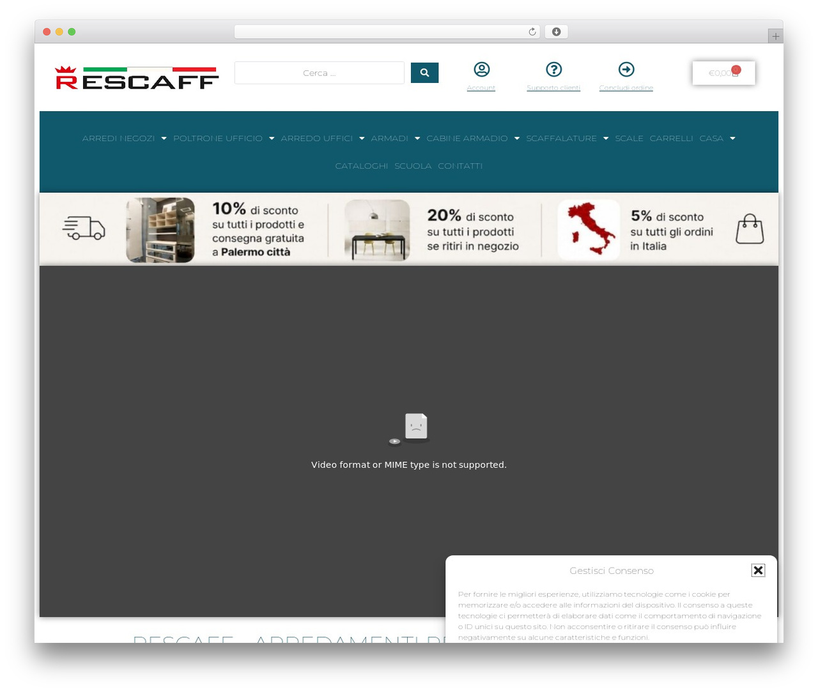Click the shelving photo in 10% banner
Image resolution: width=818 pixels, height=692 pixels.
coord(160,230)
